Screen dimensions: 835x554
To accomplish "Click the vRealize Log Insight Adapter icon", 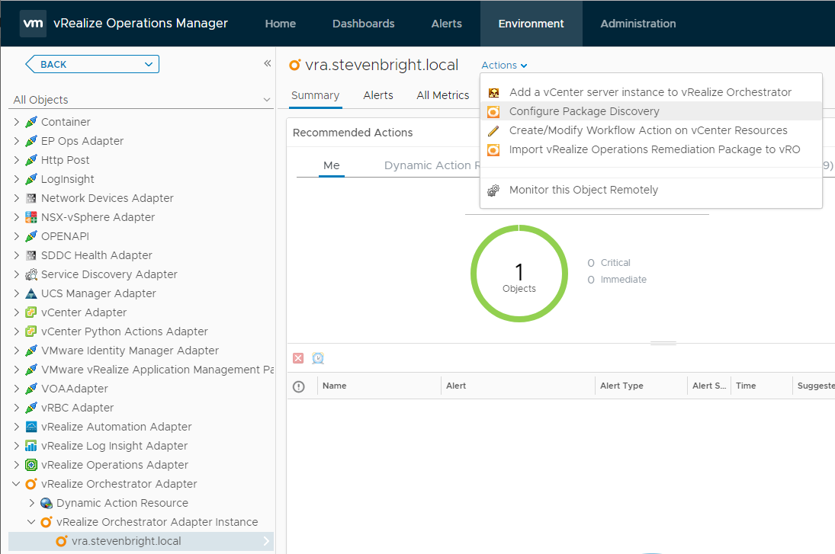I will (31, 446).
